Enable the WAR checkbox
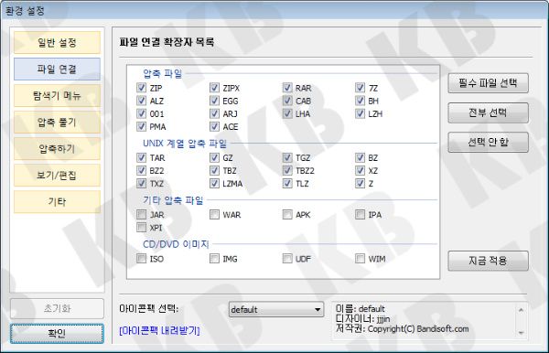This screenshot has width=549, height=353. [214, 214]
